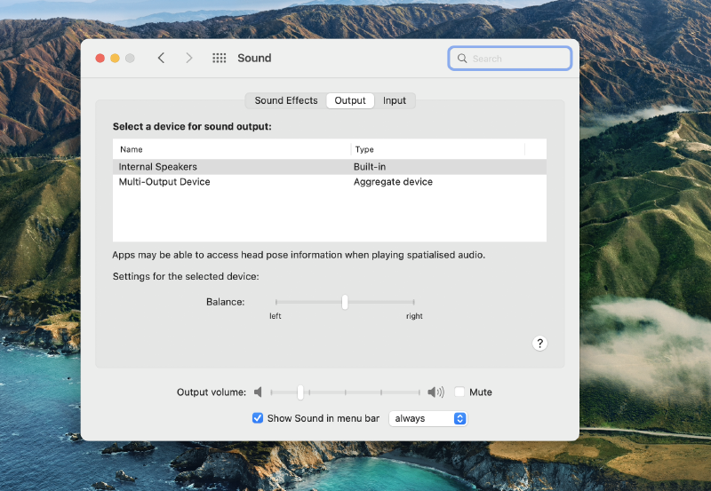
Task: Click the Balance slider knob
Action: 345,302
